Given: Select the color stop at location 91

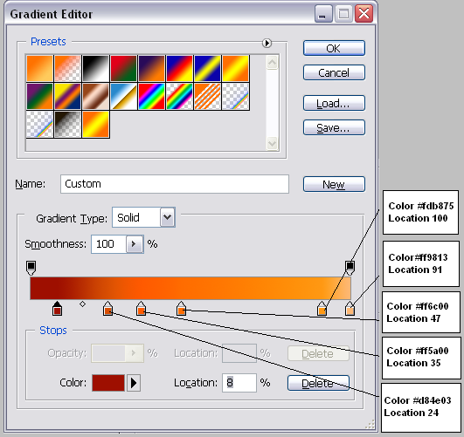Looking at the screenshot, I should (322, 309).
